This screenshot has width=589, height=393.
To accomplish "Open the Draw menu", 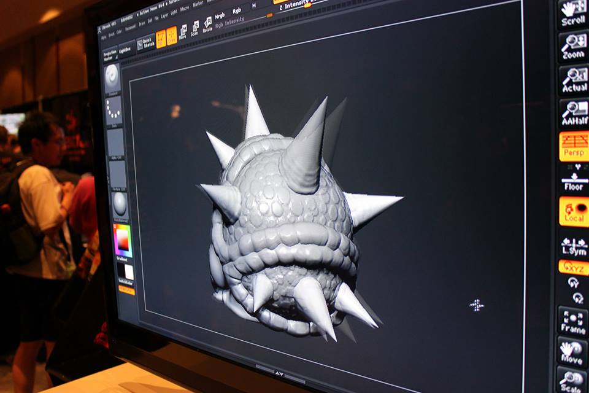I will click(x=142, y=23).
